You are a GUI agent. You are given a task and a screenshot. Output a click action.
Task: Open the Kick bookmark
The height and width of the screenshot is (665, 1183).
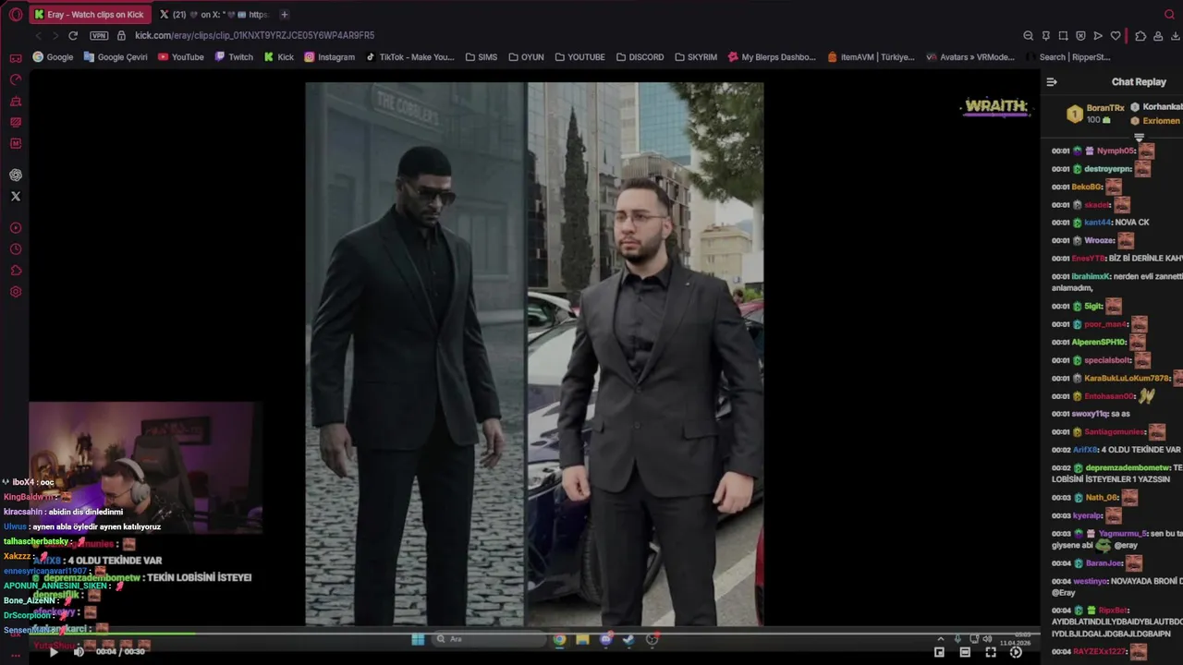[x=278, y=56]
